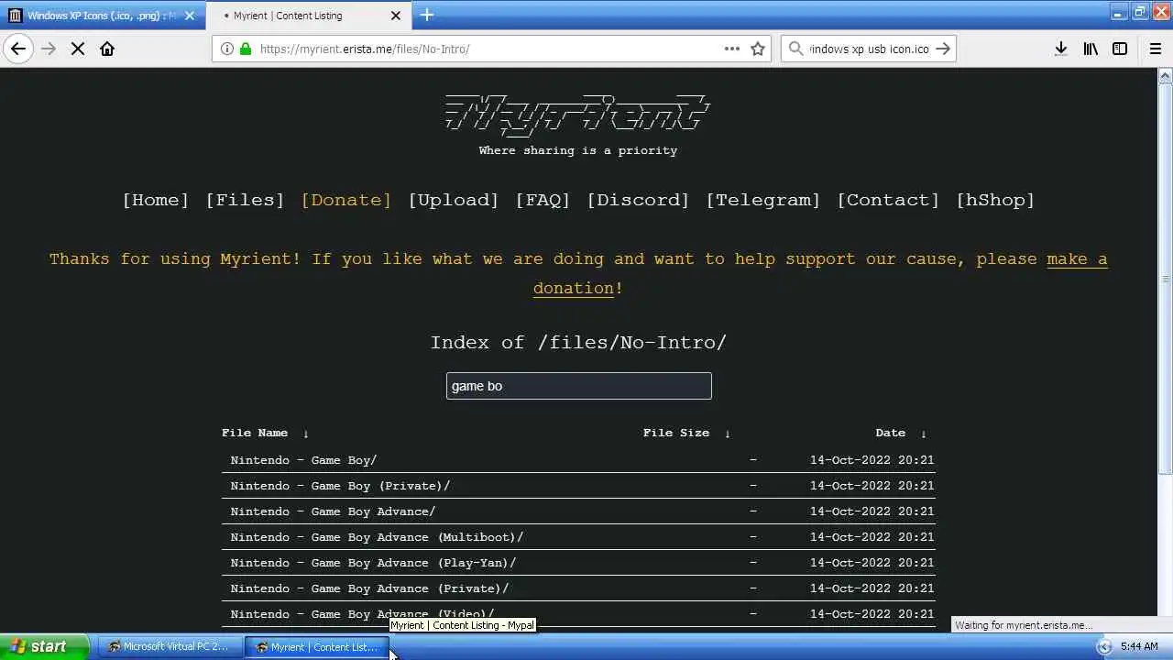Open Game Boy Advance (Play-Yan)/ folder
Screen dimensions: 1173x660
tap(374, 563)
